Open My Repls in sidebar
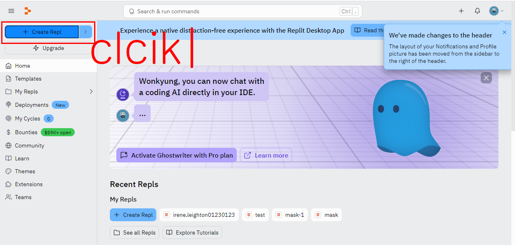The image size is (515, 245). point(48,91)
